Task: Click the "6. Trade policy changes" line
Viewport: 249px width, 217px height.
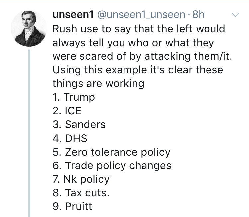Action: click(x=112, y=165)
